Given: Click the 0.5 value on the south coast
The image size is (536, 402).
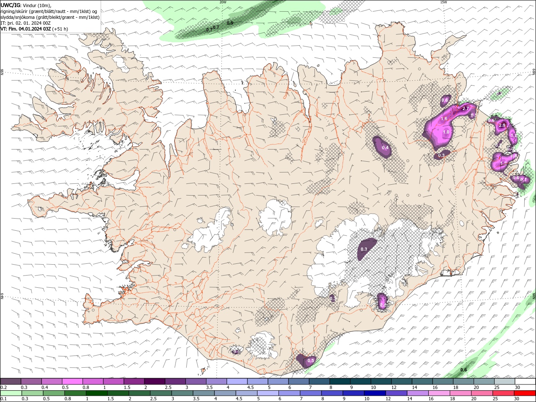Looking at the screenshot, I should [x=311, y=361].
